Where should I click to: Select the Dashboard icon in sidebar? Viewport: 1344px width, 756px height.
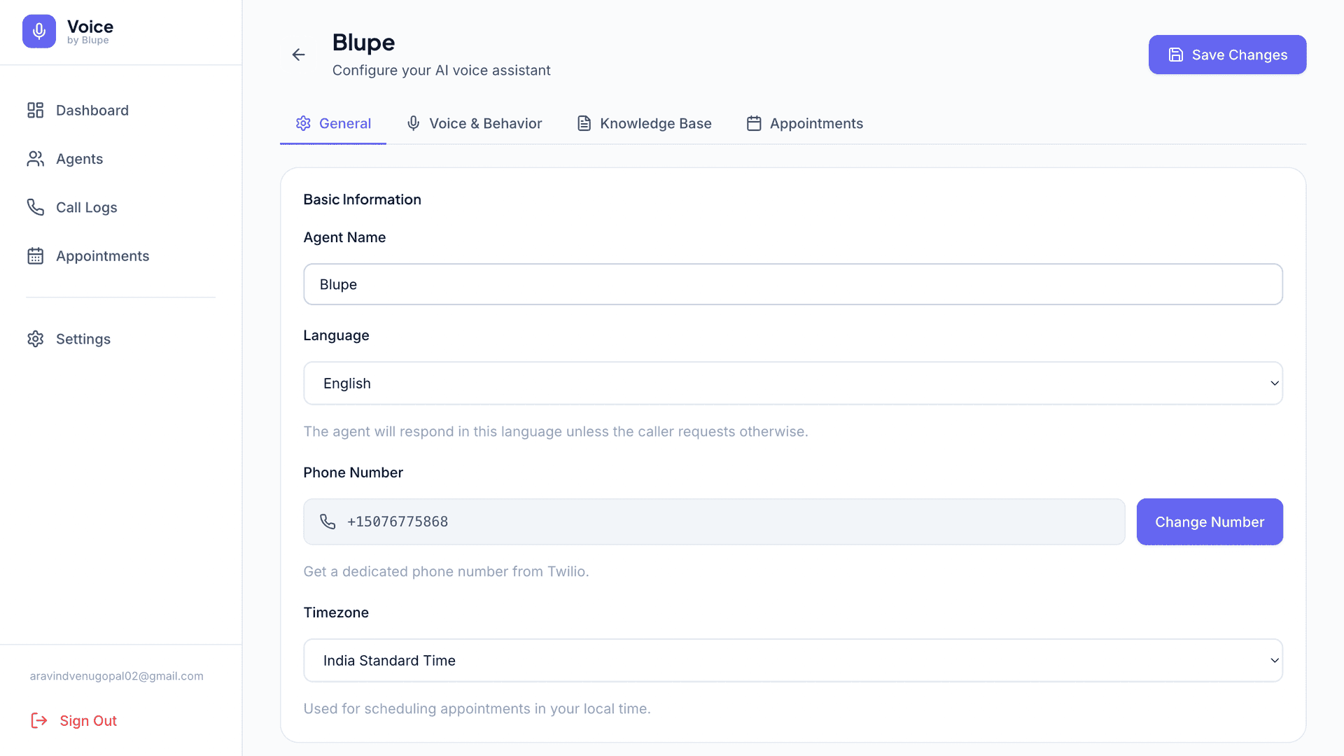[x=36, y=110]
